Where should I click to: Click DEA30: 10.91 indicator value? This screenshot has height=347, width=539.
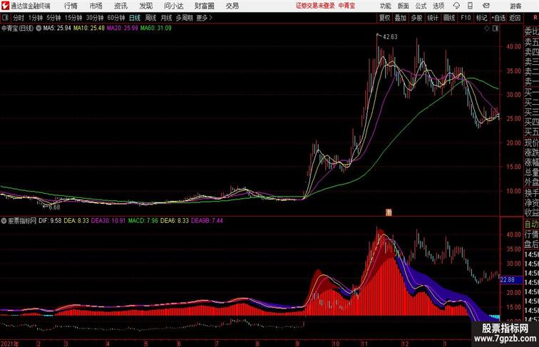108,221
